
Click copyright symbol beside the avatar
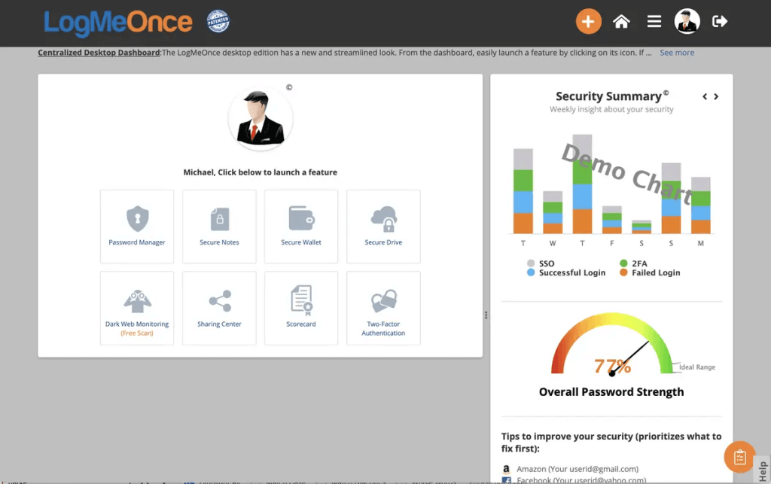(289, 87)
